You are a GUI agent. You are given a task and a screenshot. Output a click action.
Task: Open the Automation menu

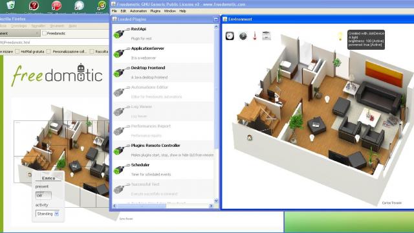(138, 11)
